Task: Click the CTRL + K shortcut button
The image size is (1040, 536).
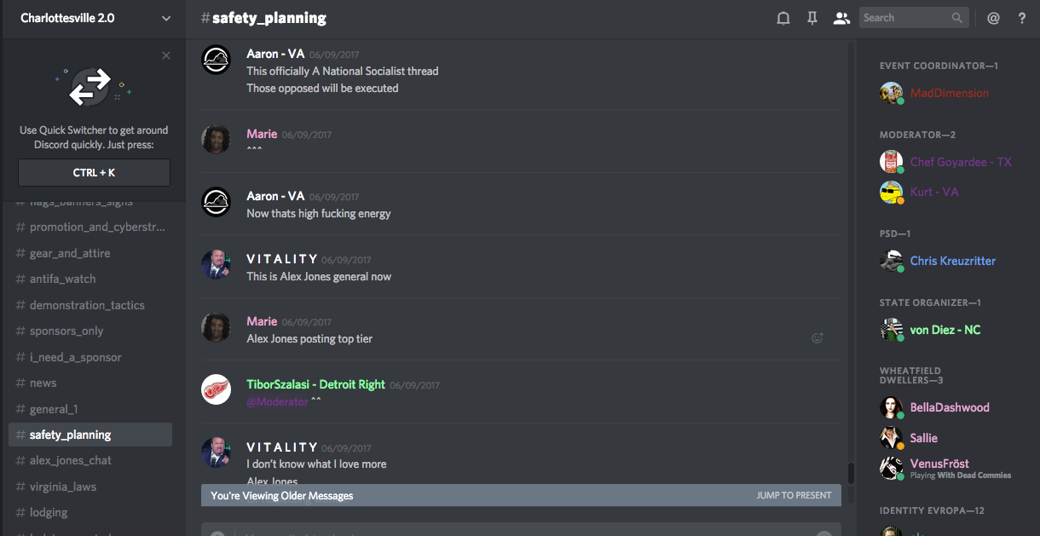Action: point(94,172)
